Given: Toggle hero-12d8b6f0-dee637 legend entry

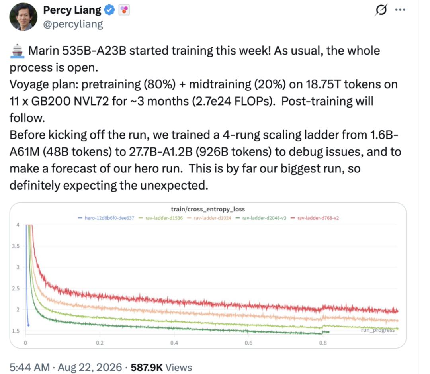Looking at the screenshot, I should 106,218.
